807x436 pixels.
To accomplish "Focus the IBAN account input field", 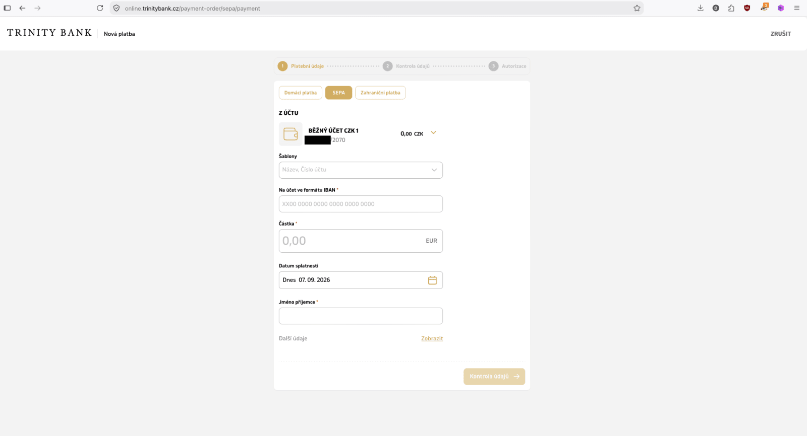I will (361, 204).
